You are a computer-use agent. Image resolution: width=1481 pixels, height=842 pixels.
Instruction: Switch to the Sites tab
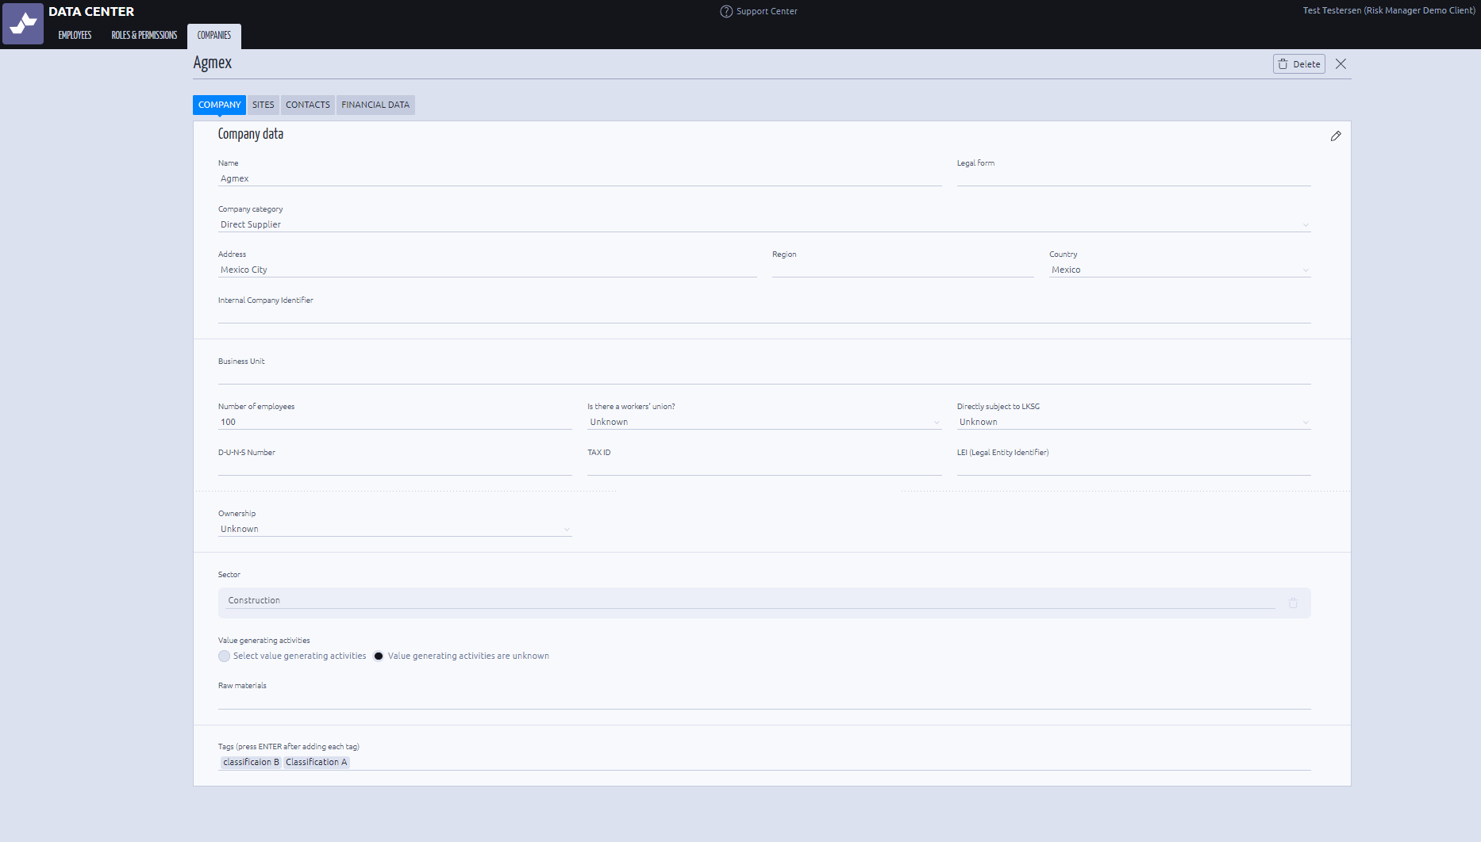click(263, 105)
